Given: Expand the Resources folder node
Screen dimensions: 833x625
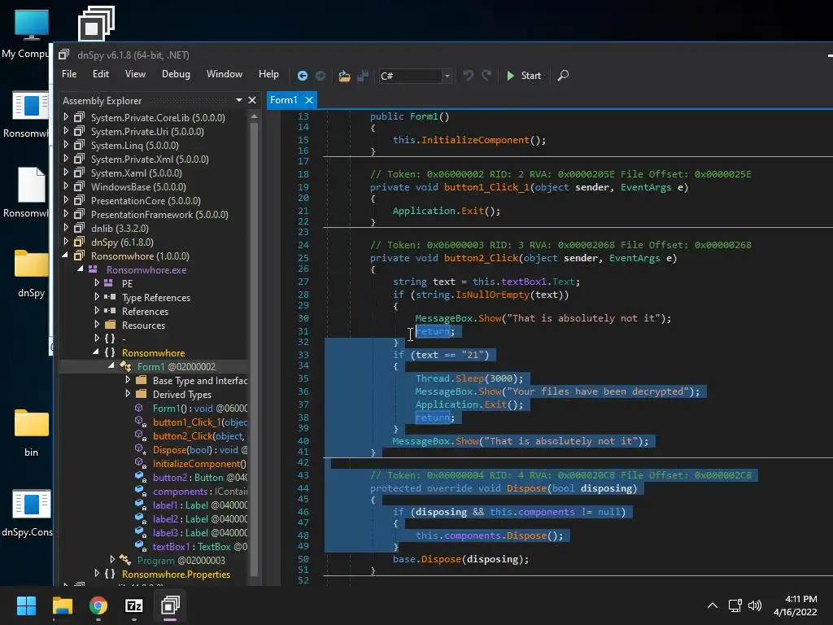Looking at the screenshot, I should pyautogui.click(x=97, y=325).
